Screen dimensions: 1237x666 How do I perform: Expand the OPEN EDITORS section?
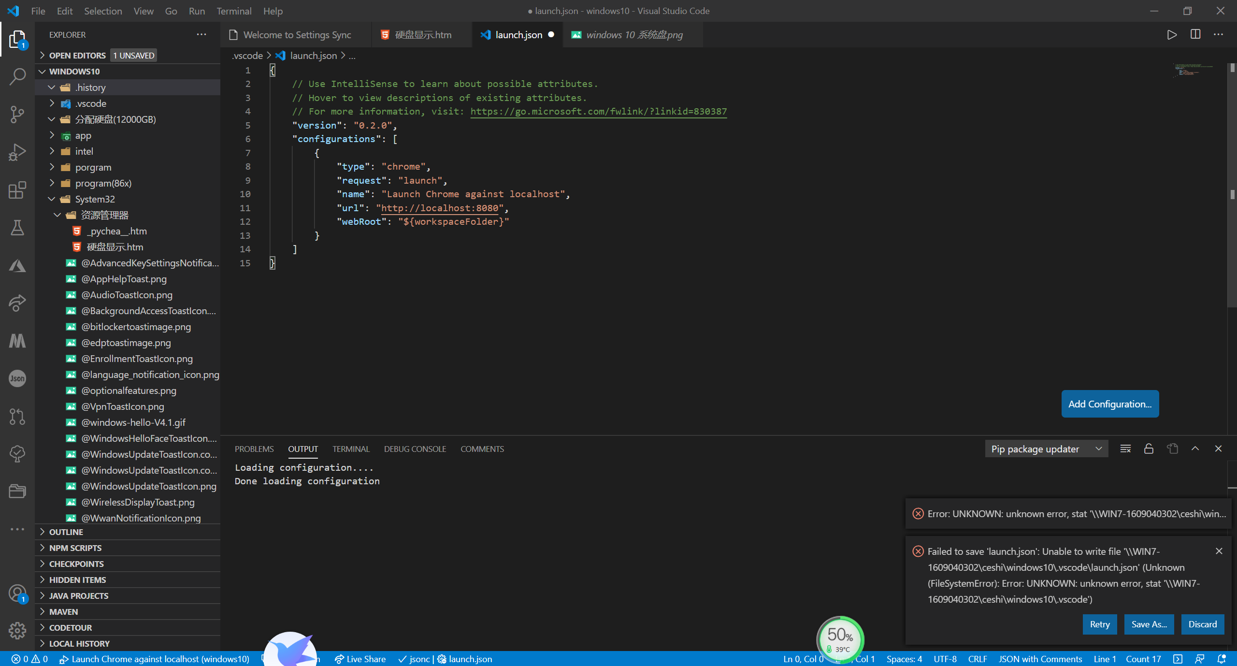128,56
